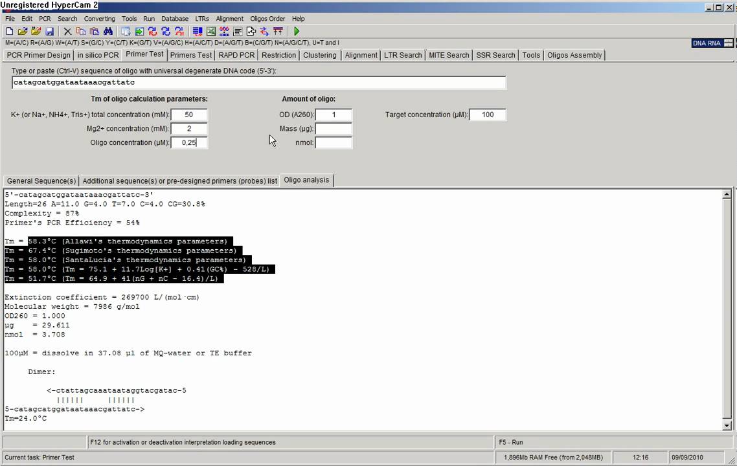Image resolution: width=737 pixels, height=466 pixels.
Task: Click the blue lines list icon
Action: (198, 32)
